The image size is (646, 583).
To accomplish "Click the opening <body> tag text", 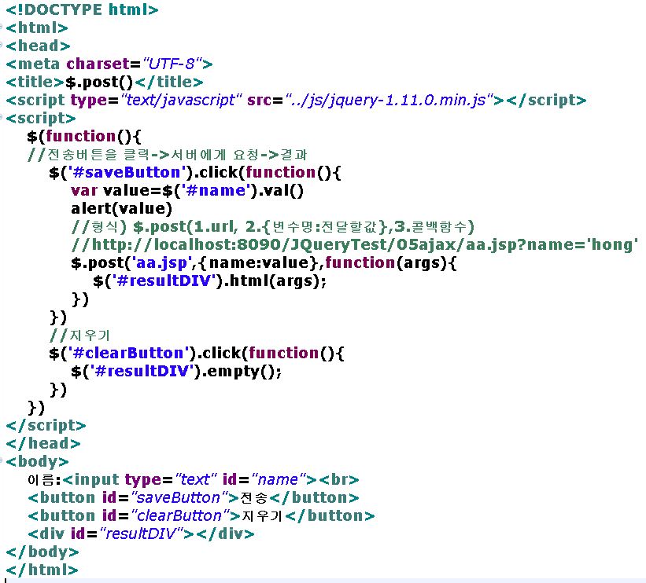I will point(37,462).
